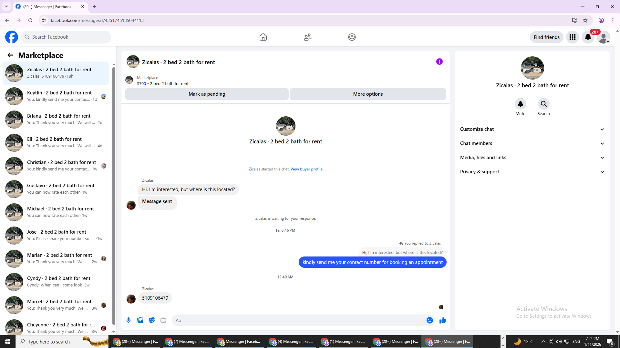
Task: Open the Christian conversation
Action: (56, 166)
